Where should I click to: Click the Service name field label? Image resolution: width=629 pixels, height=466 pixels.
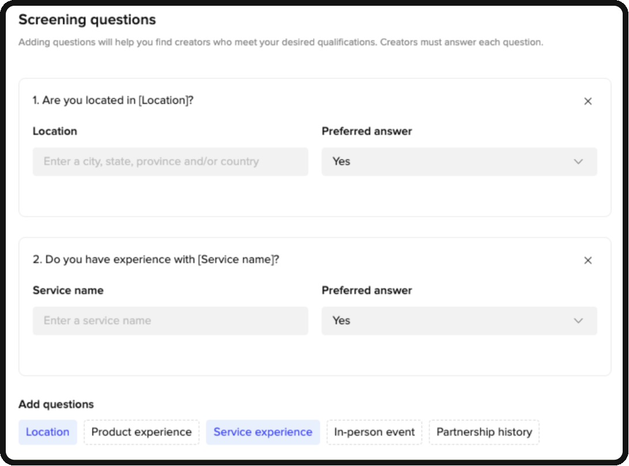68,290
